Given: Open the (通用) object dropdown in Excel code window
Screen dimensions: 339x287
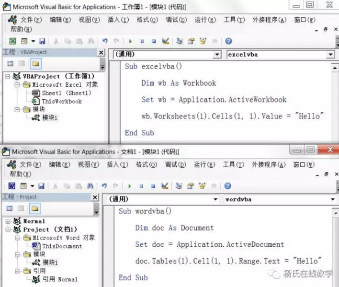Looking at the screenshot, I should click(x=217, y=55).
